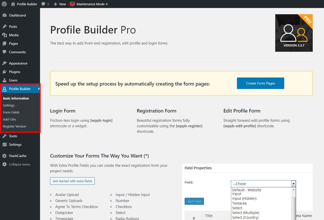Click the Settings sliders icon in sidebar
This screenshot has width=324, height=220.
tap(5, 144)
